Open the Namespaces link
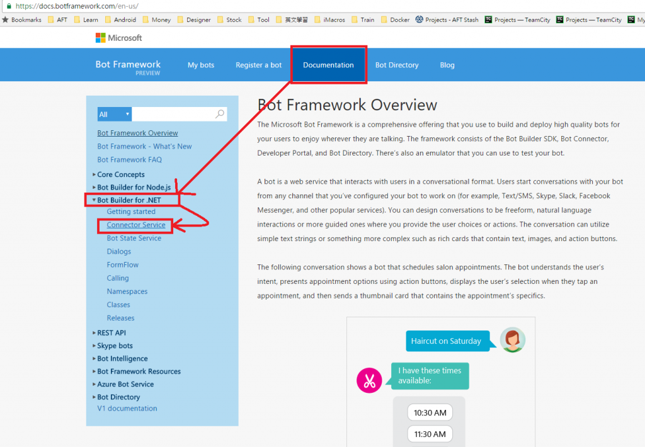Screen dimensions: 645x447 click(127, 291)
